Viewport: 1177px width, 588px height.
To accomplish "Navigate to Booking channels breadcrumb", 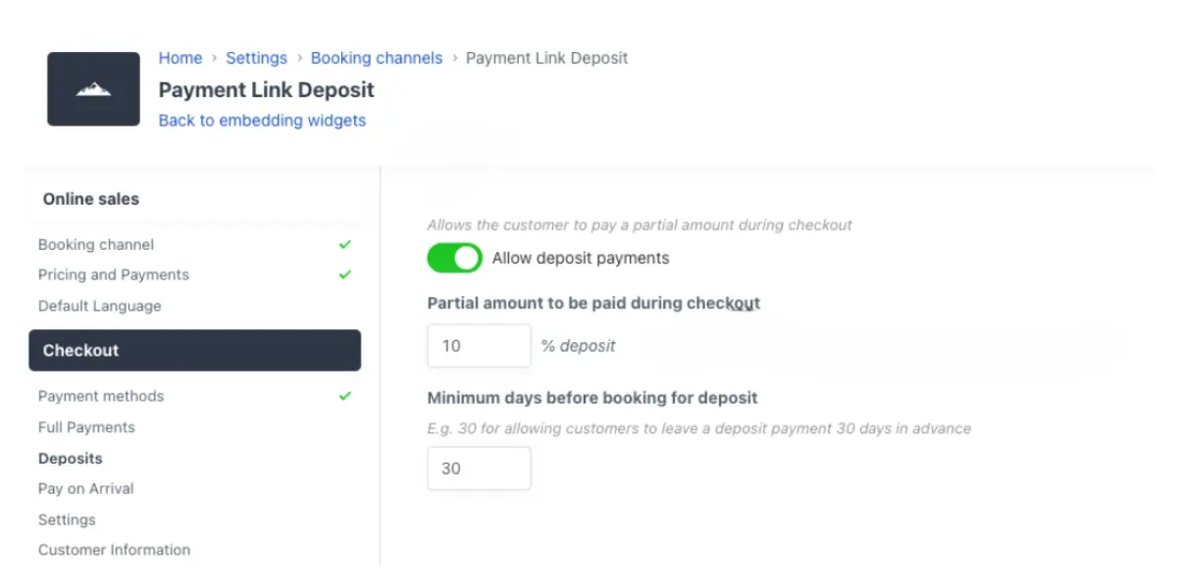I will [377, 58].
